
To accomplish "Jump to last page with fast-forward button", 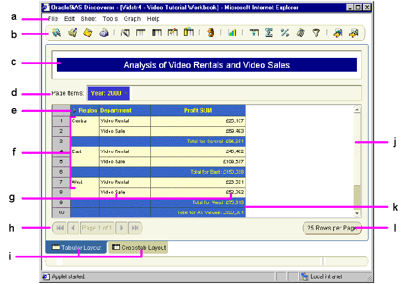I will (135, 228).
